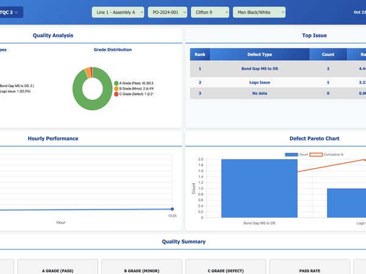Click the Bond Gap MS to OS axis label
Image resolution: width=366 pixels, height=274 pixels.
(259, 223)
